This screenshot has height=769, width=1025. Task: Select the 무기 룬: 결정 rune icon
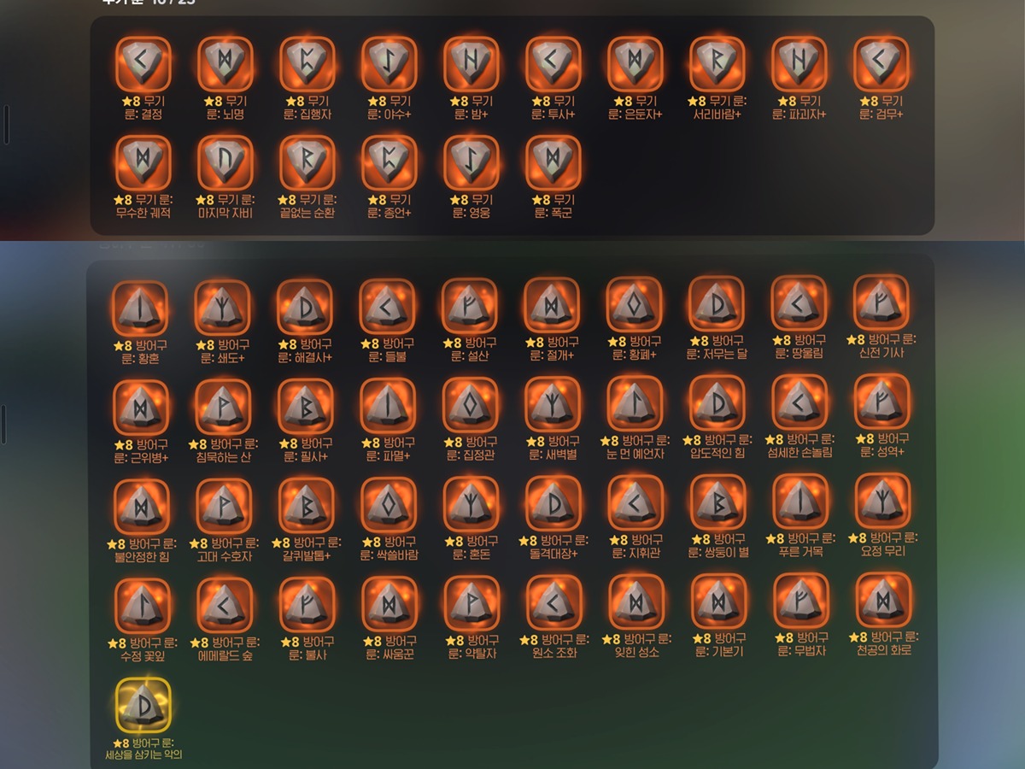coord(143,64)
